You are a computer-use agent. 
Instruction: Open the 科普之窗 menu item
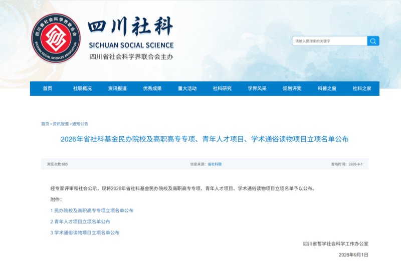point(327,88)
